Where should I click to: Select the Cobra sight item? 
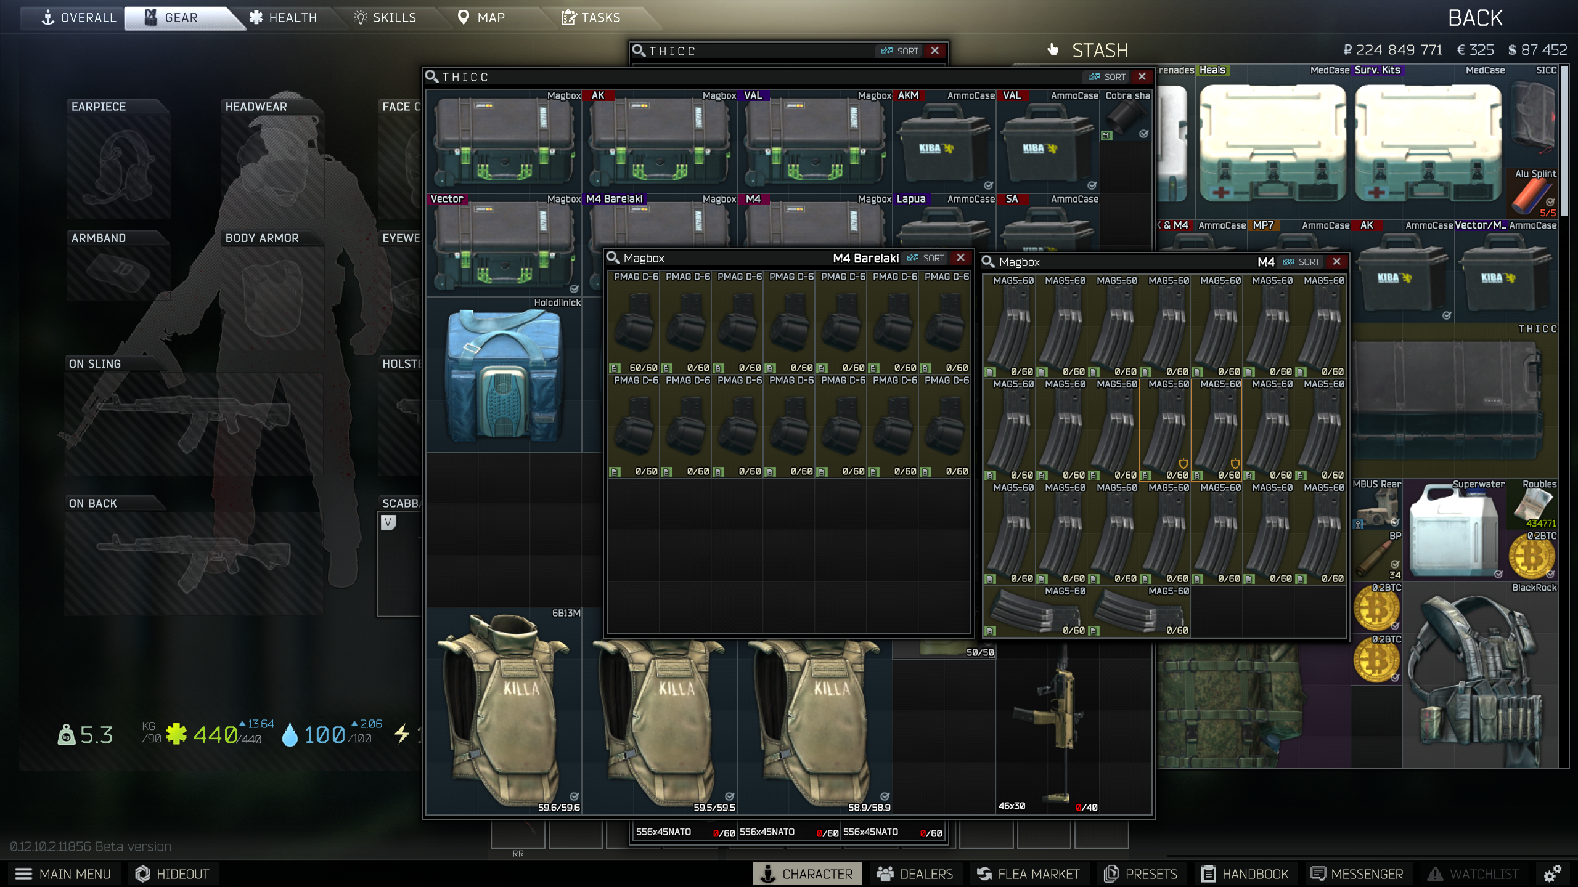tap(1126, 116)
